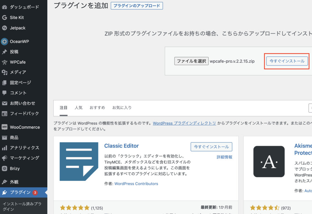Click the Jetpack lightning icon

tap(5, 28)
